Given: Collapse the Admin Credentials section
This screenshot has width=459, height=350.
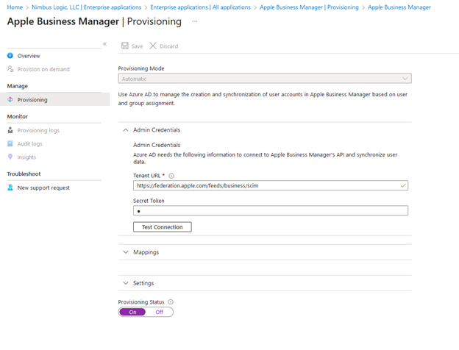Looking at the screenshot, I should [126, 130].
